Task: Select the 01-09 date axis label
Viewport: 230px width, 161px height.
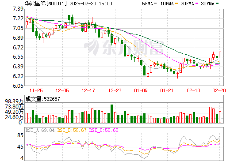Action: (x=141, y=90)
